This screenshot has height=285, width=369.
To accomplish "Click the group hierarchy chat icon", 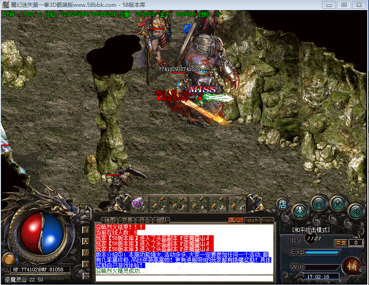I will tap(86, 242).
